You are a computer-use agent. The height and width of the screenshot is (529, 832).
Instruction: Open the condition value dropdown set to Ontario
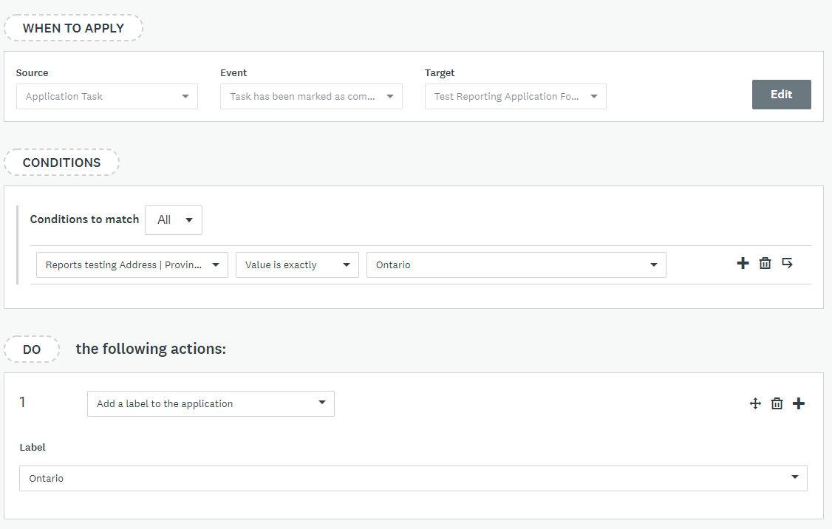(516, 264)
